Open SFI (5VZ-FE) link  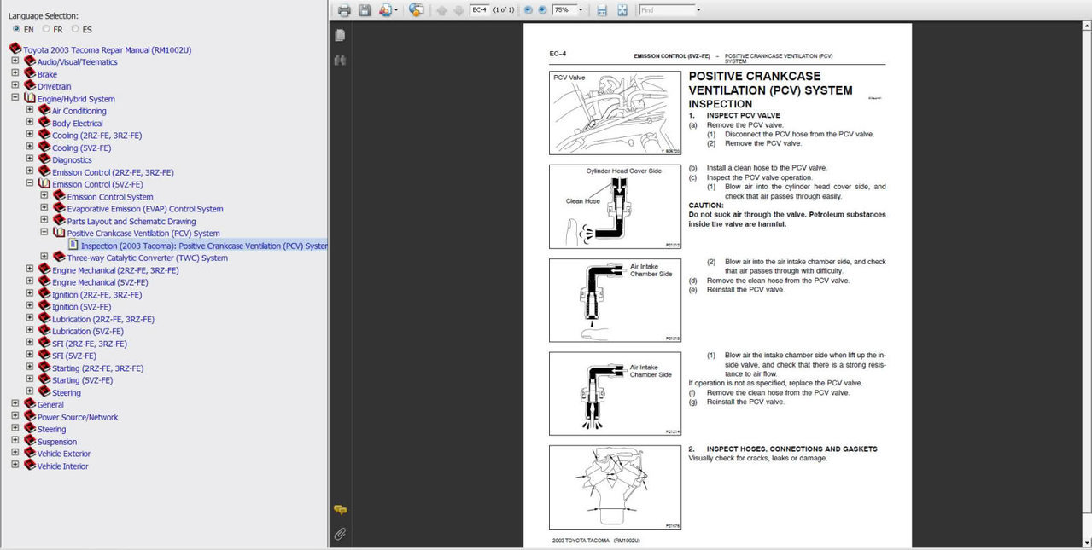[74, 356]
